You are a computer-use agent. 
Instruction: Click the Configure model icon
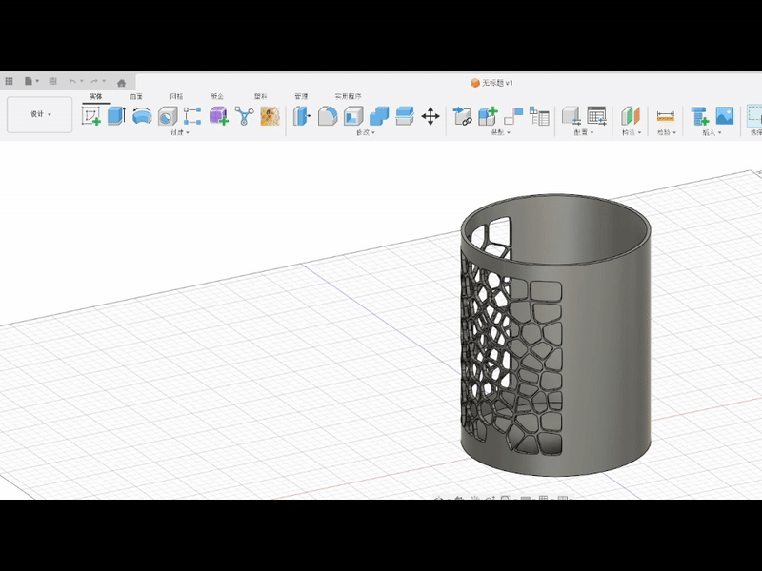(x=571, y=116)
